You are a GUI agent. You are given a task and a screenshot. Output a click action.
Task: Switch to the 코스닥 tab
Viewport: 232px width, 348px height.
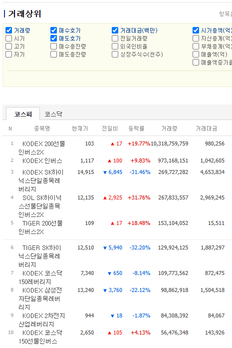tap(53, 114)
